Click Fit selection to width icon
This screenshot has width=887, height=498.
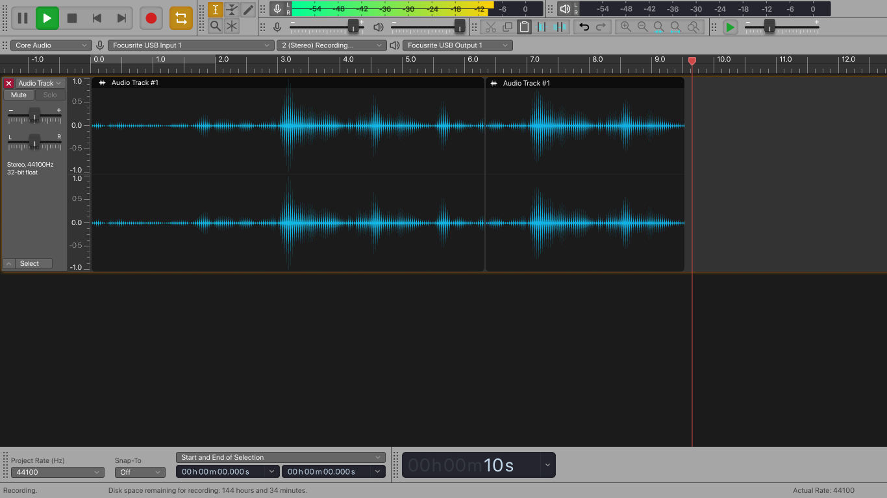[x=659, y=27]
